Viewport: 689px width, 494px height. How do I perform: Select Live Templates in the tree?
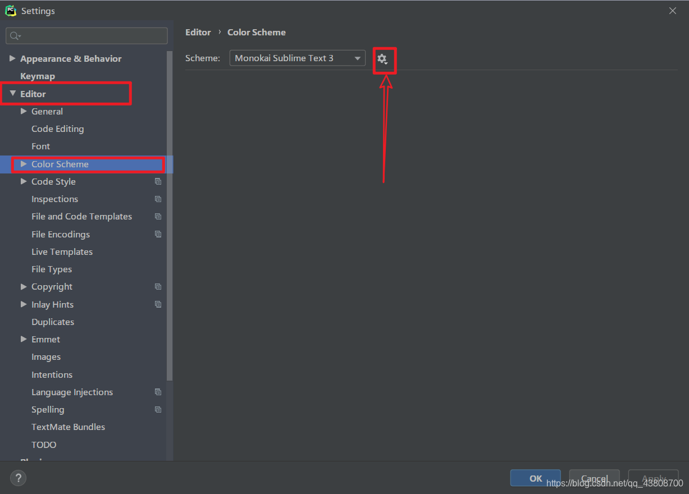click(62, 251)
